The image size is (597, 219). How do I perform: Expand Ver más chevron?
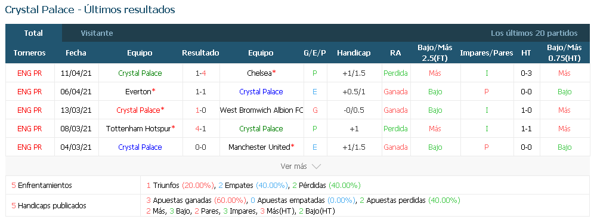click(x=317, y=166)
